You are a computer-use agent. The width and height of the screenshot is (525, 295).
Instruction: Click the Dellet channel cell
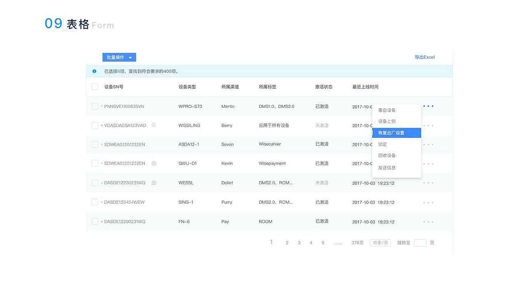(227, 183)
